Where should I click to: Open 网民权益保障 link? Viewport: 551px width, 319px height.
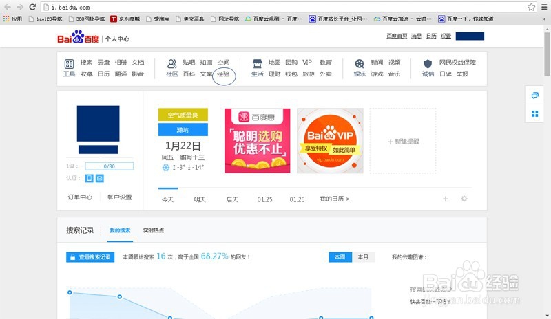(x=457, y=62)
